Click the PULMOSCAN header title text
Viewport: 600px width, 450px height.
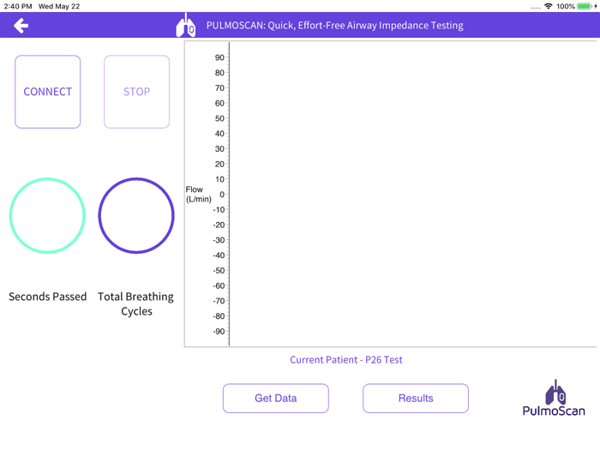click(x=335, y=25)
